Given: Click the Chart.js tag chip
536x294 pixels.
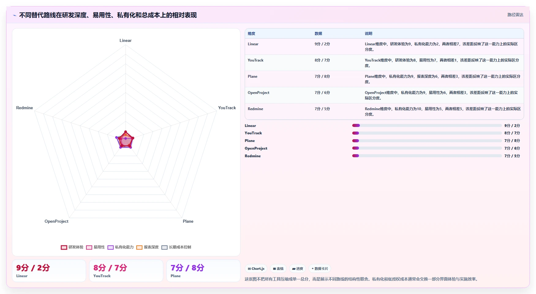Looking at the screenshot, I should click(x=256, y=269).
